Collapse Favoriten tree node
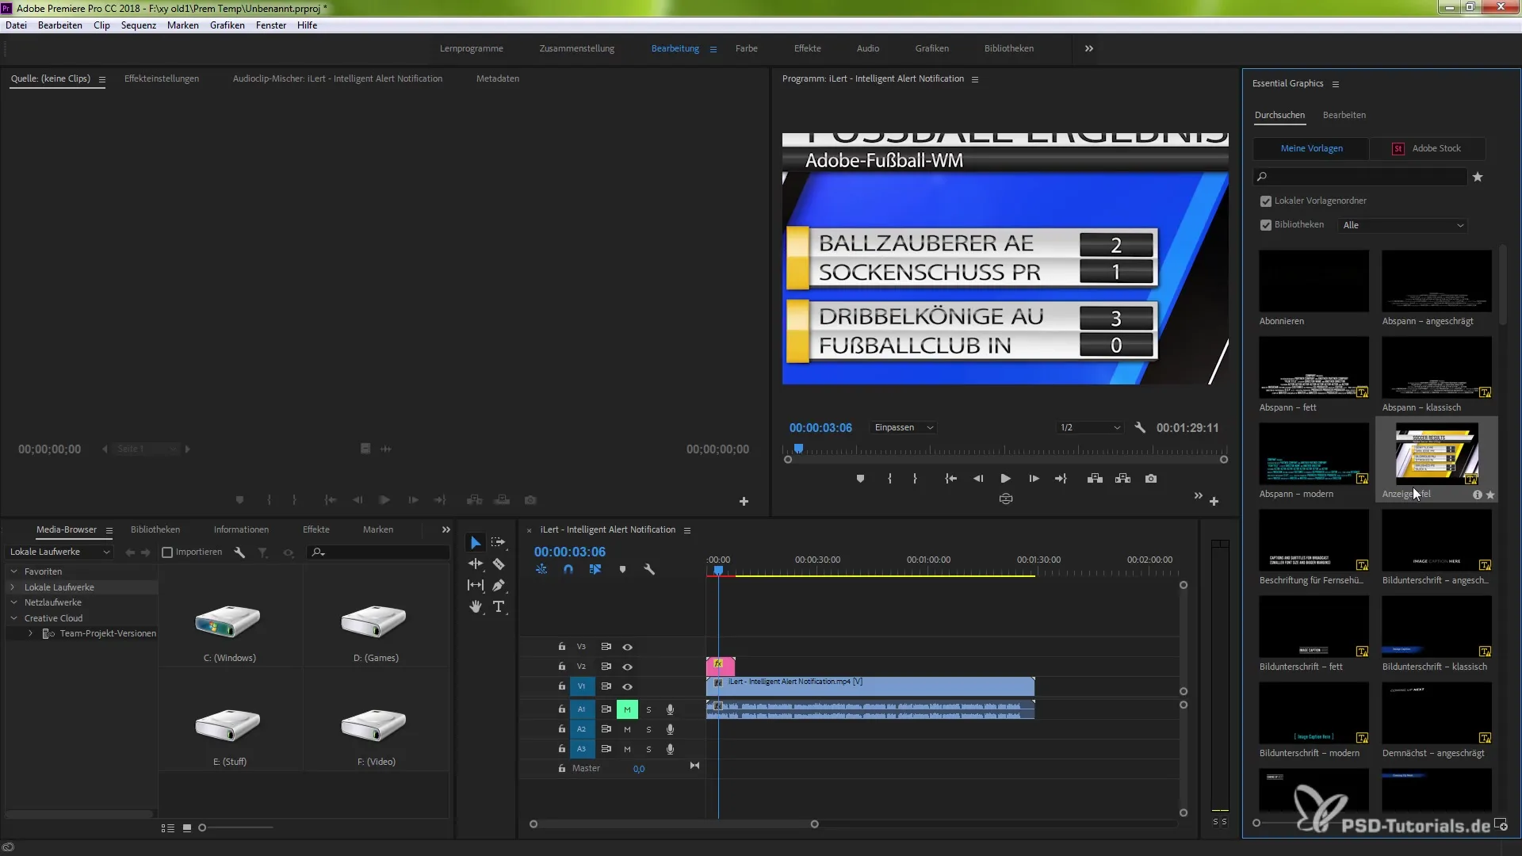Viewport: 1522px width, 856px height. [x=13, y=571]
